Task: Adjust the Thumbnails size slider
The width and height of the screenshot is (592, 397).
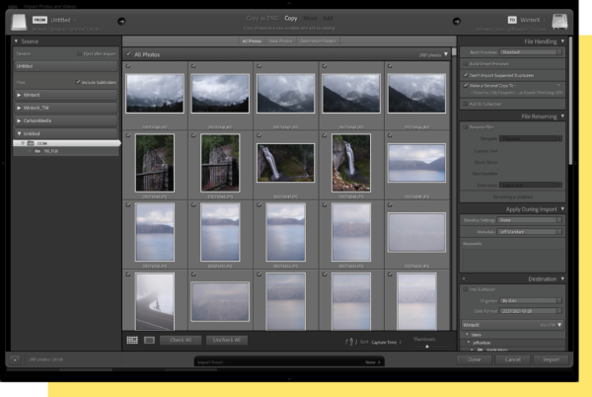Action: [x=427, y=346]
